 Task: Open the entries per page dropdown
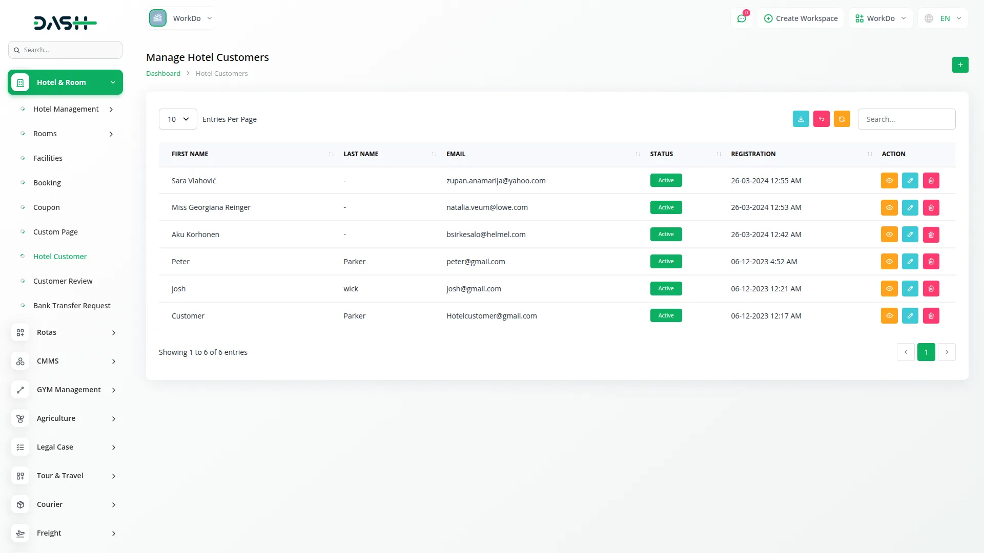[x=178, y=119]
